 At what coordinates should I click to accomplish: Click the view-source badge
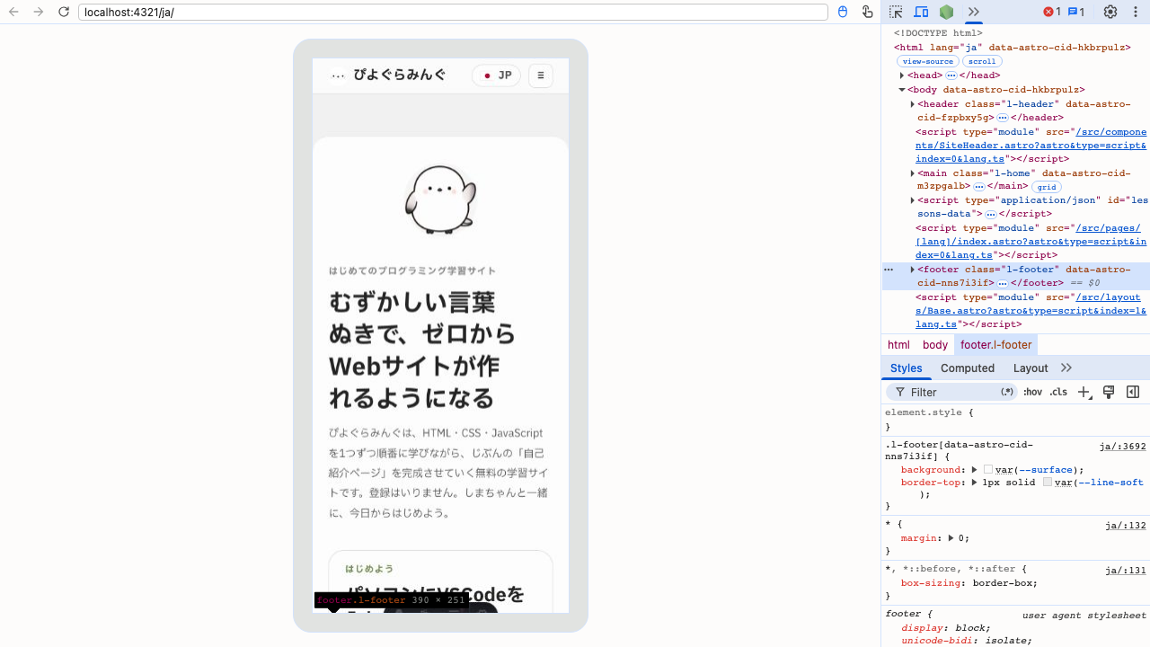click(927, 61)
